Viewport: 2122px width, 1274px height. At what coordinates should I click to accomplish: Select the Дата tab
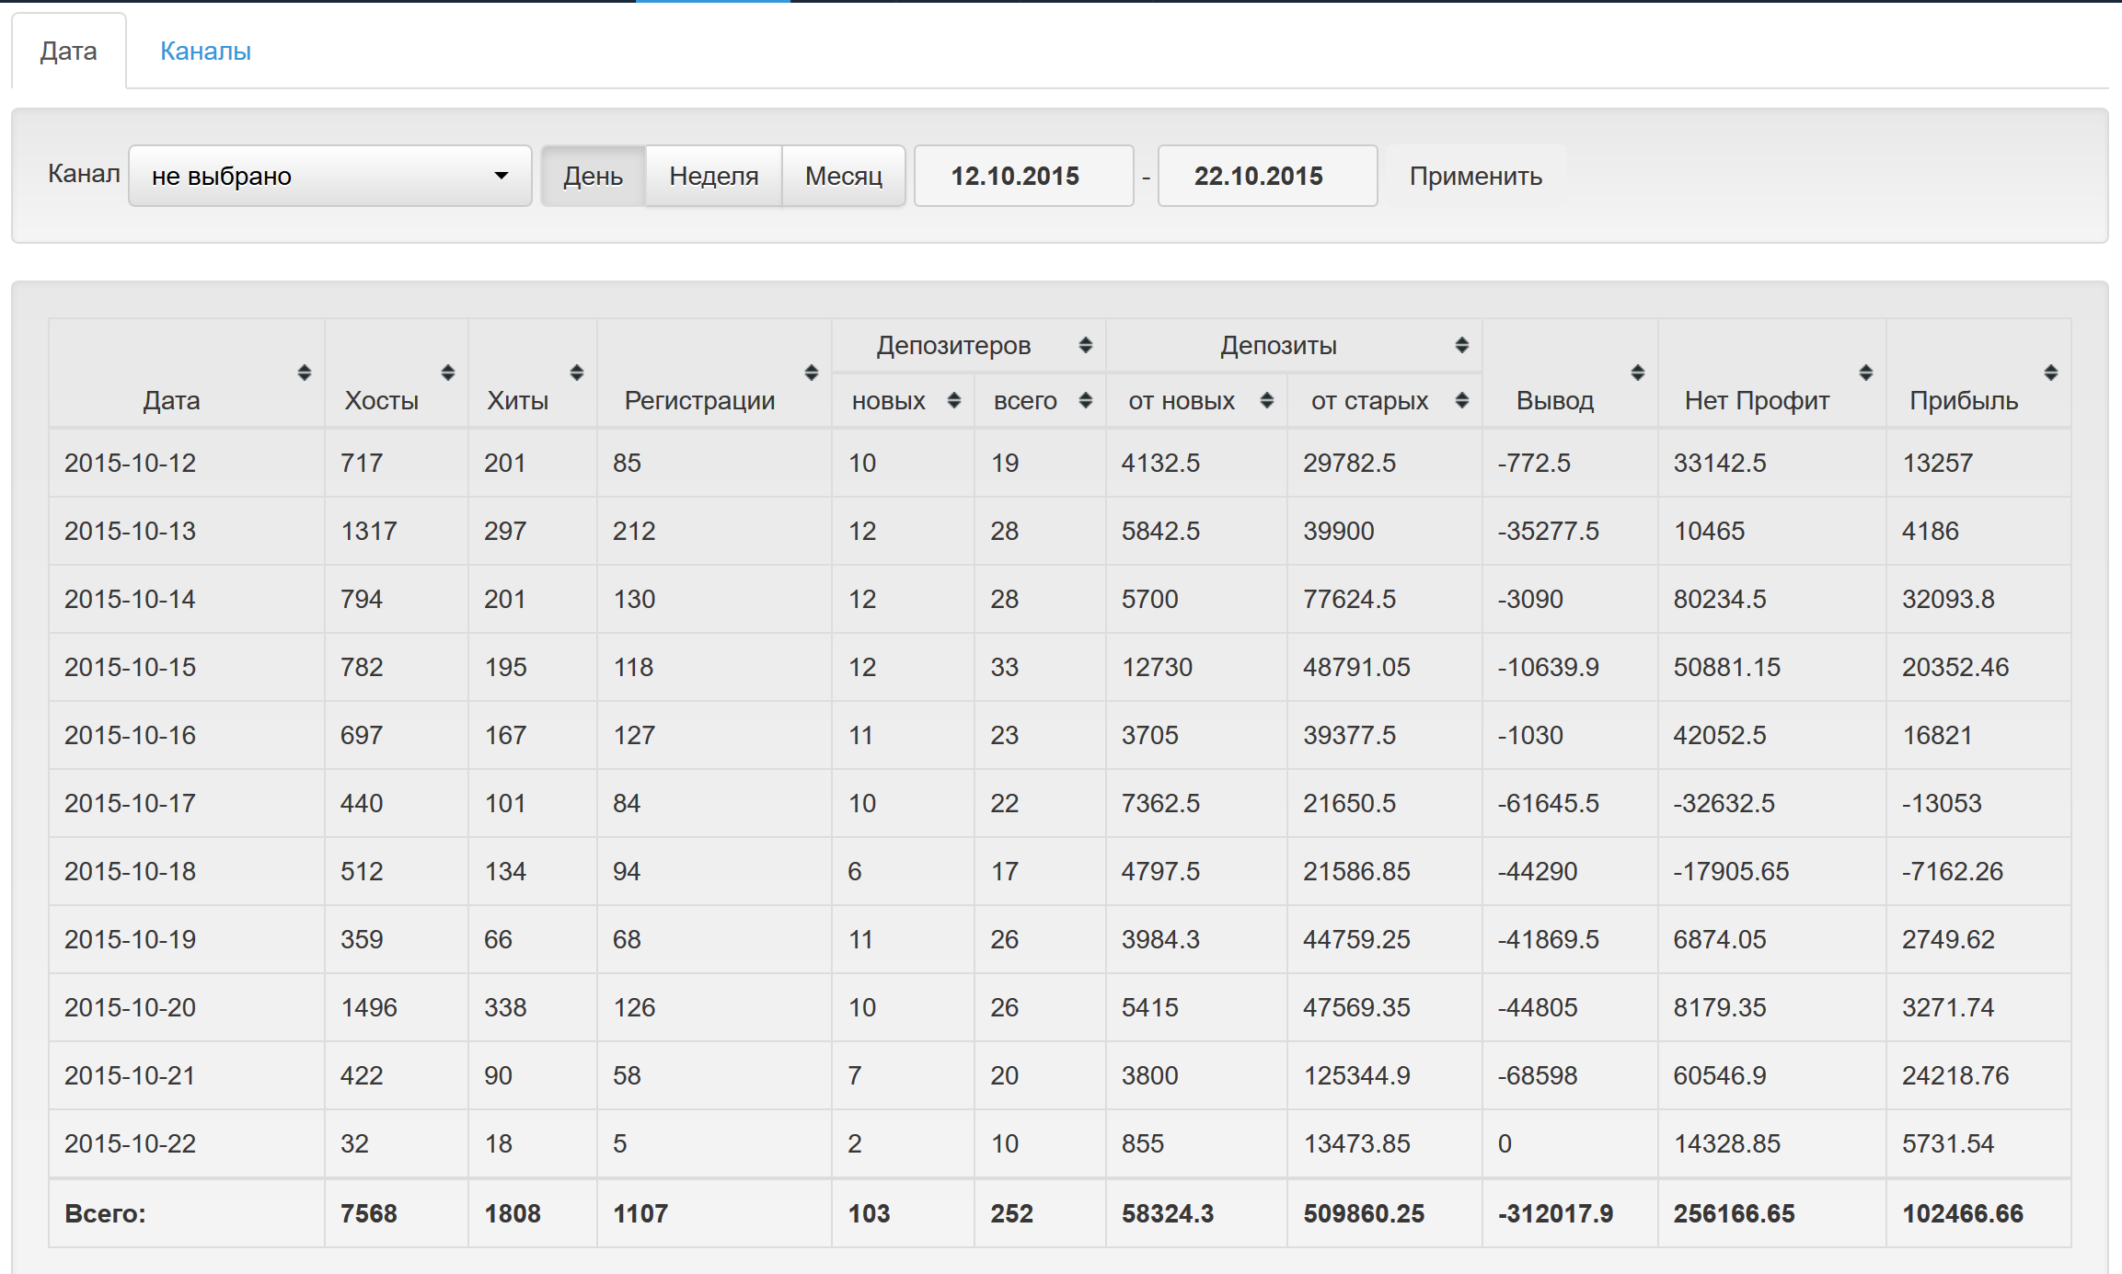click(x=68, y=51)
